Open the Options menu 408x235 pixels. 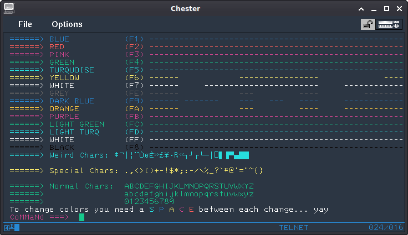67,24
